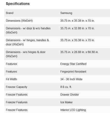The width and height of the screenshot is (110, 113).
Task: Click the Specifications heading
Action: click(18, 4)
